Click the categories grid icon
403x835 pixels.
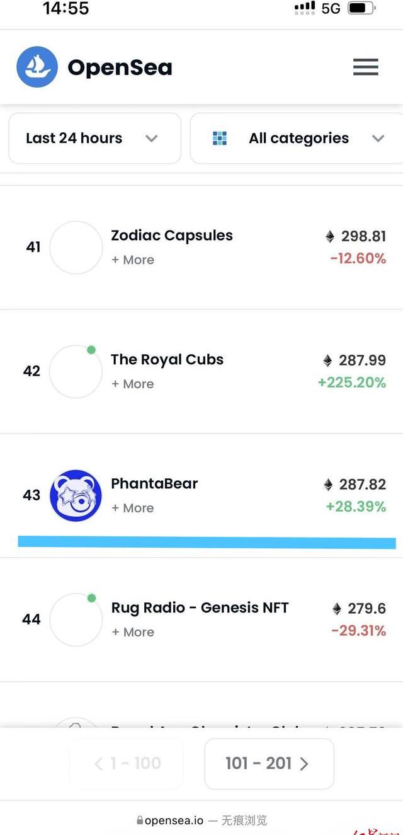click(219, 139)
